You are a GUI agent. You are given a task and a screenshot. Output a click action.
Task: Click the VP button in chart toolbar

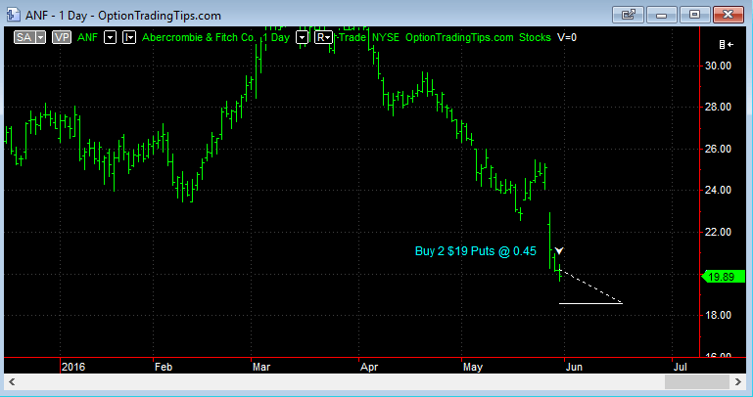click(62, 37)
